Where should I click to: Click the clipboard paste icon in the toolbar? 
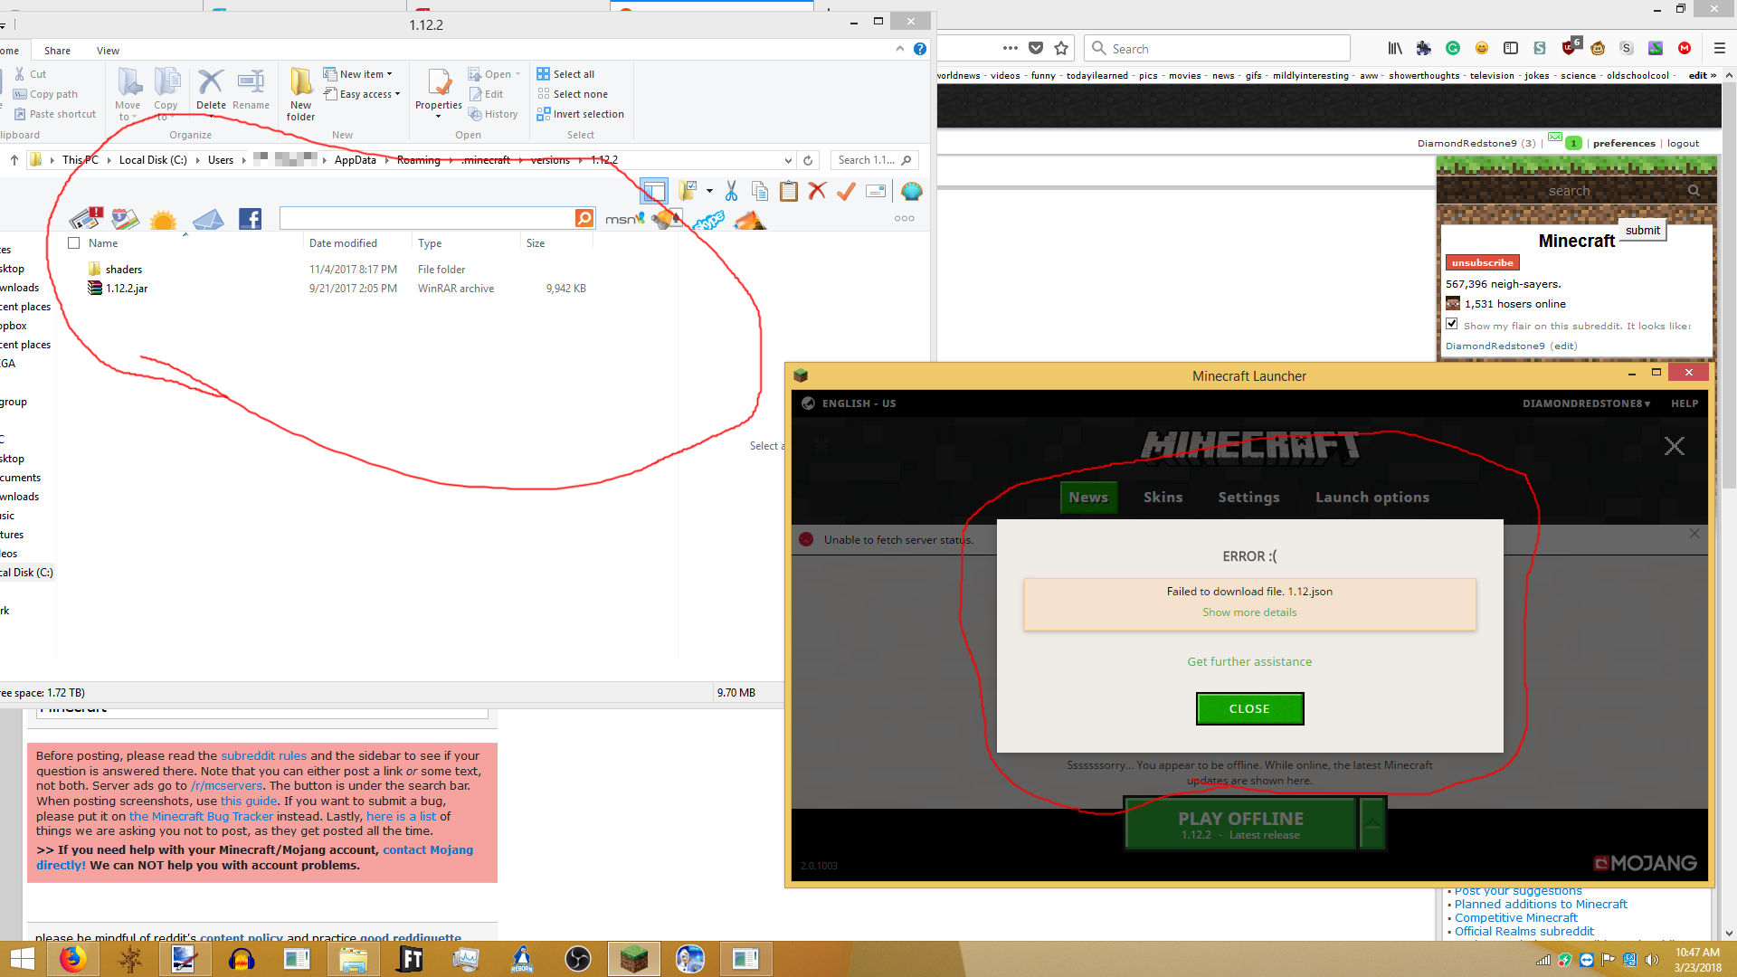pos(789,191)
